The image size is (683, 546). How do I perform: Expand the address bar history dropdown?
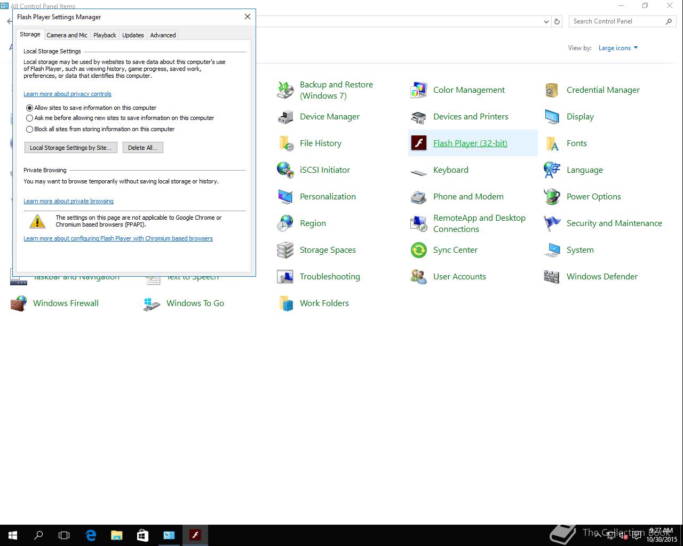[x=546, y=22]
